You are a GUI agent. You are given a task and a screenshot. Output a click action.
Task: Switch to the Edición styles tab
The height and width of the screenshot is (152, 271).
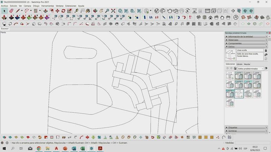tap(239, 64)
